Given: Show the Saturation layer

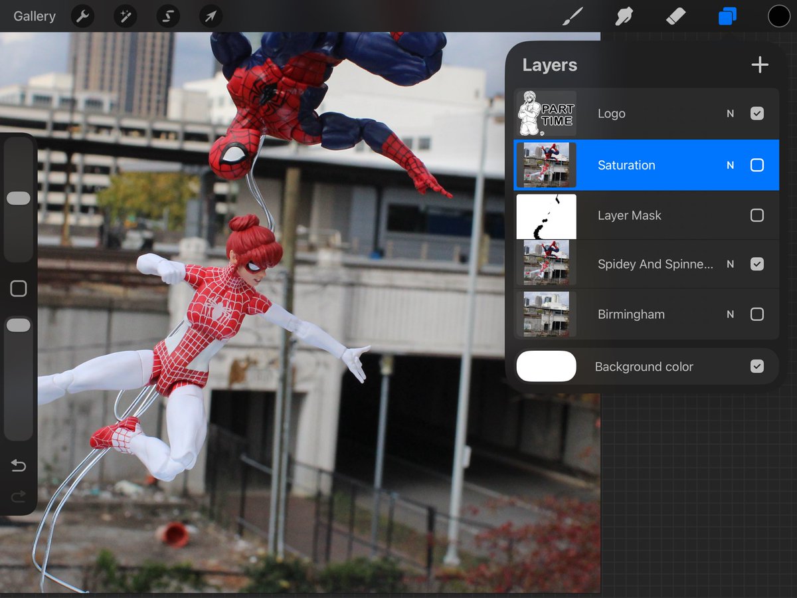Looking at the screenshot, I should pos(757,165).
